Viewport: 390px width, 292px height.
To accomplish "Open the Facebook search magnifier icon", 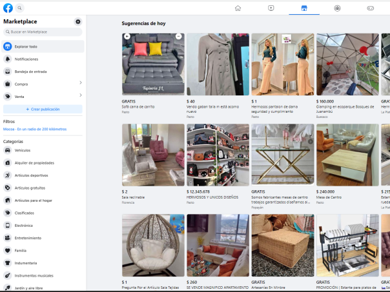I will coord(20,8).
